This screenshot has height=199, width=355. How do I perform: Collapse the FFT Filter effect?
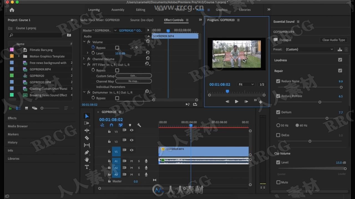pos(84,64)
